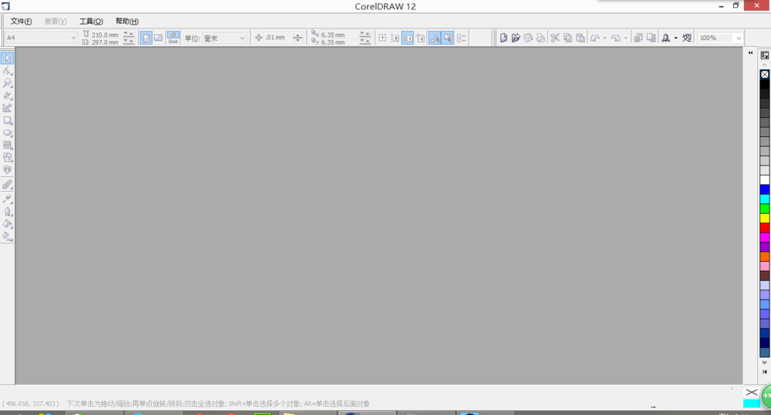Select the Zoom magnifier tool
Viewport: 771px width, 415px height.
pos(8,83)
